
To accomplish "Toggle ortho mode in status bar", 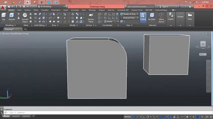I will tap(144, 117).
